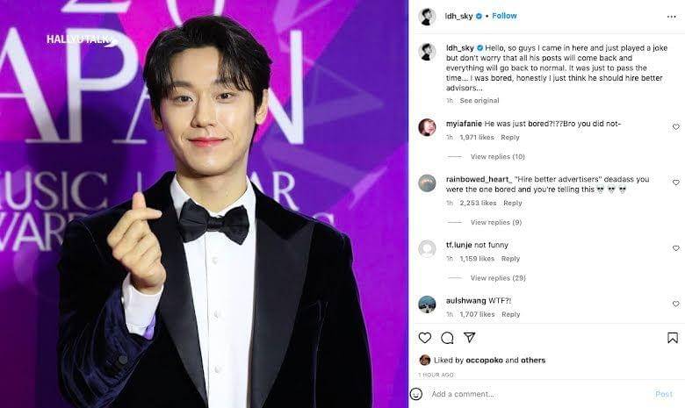Expand View replies (29)

498,278
